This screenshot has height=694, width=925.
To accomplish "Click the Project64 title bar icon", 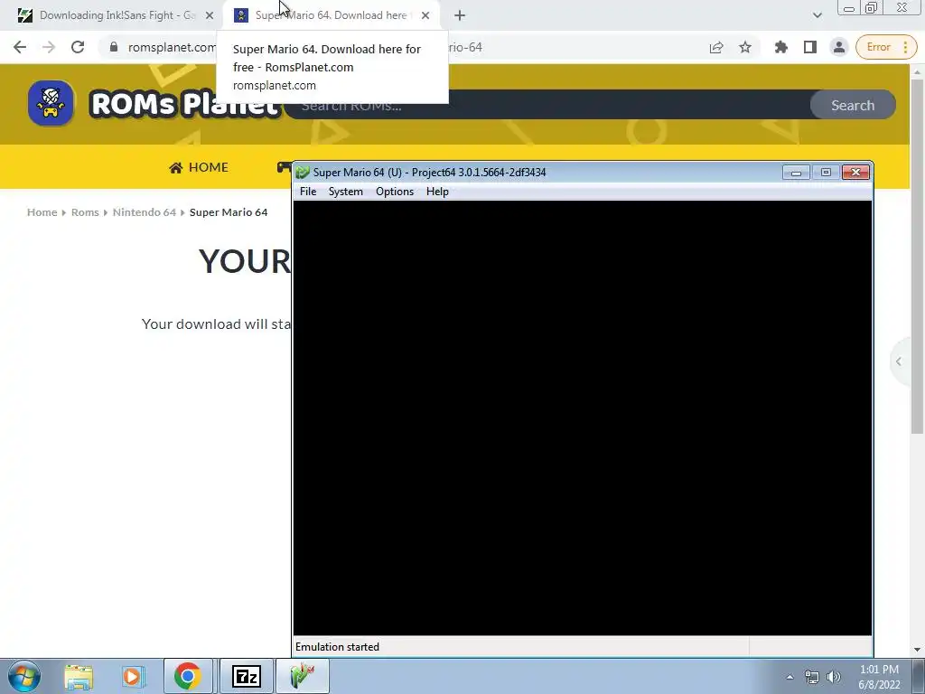I will (x=303, y=173).
